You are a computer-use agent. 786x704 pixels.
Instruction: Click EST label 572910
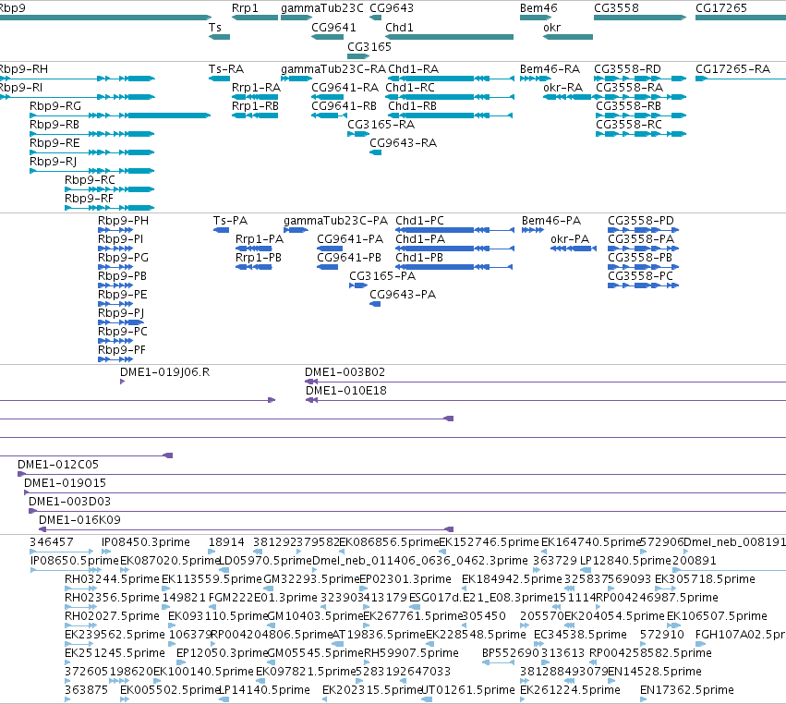(x=661, y=635)
